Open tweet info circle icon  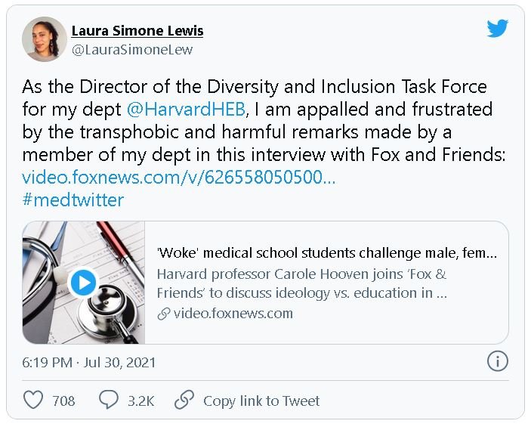click(x=497, y=361)
